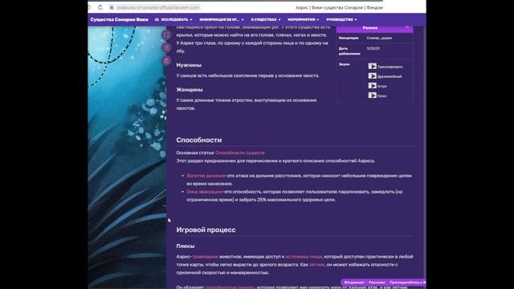This screenshot has width=514, height=289.
Task: Click the list (contents) icon on side rail
Action: point(166,48)
